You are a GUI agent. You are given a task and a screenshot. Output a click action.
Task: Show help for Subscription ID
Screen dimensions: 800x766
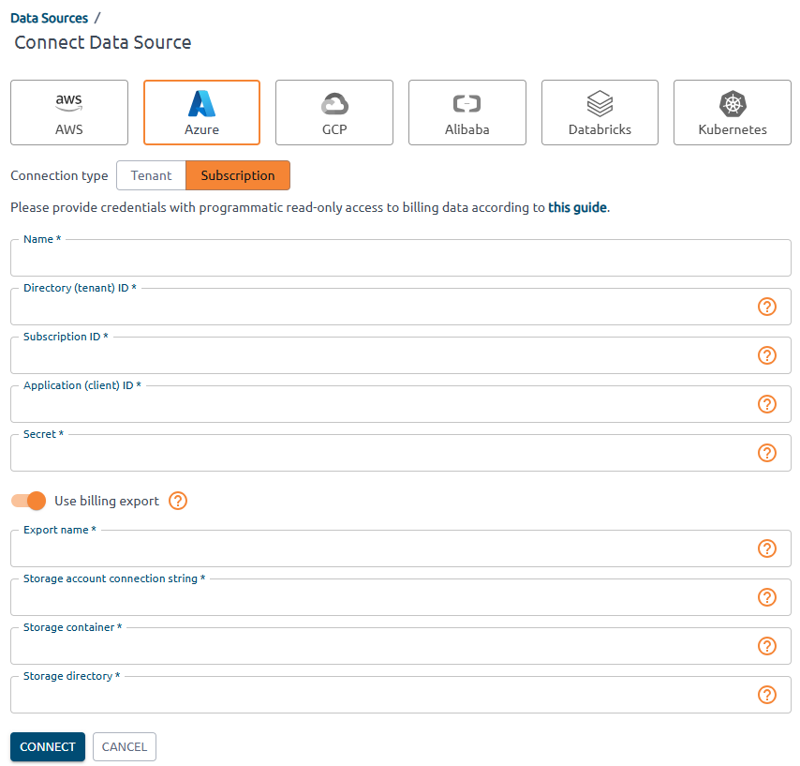click(767, 355)
